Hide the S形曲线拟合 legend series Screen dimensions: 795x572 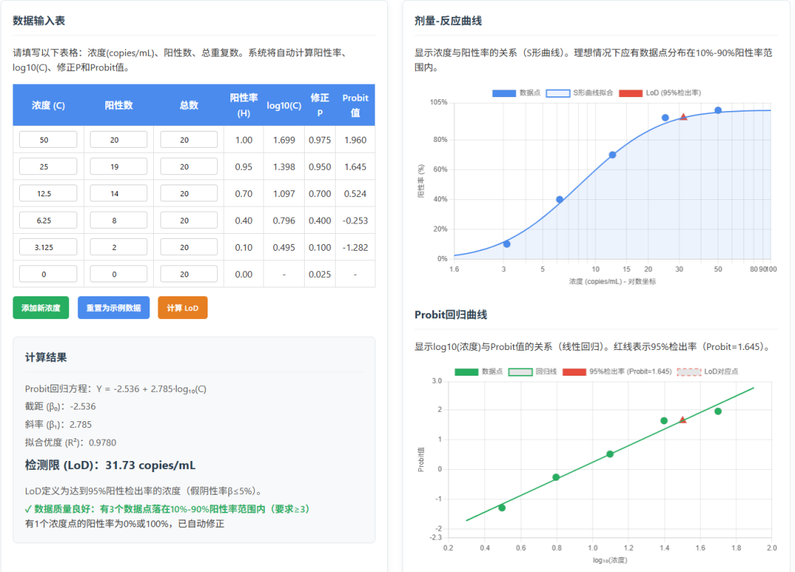tap(583, 93)
